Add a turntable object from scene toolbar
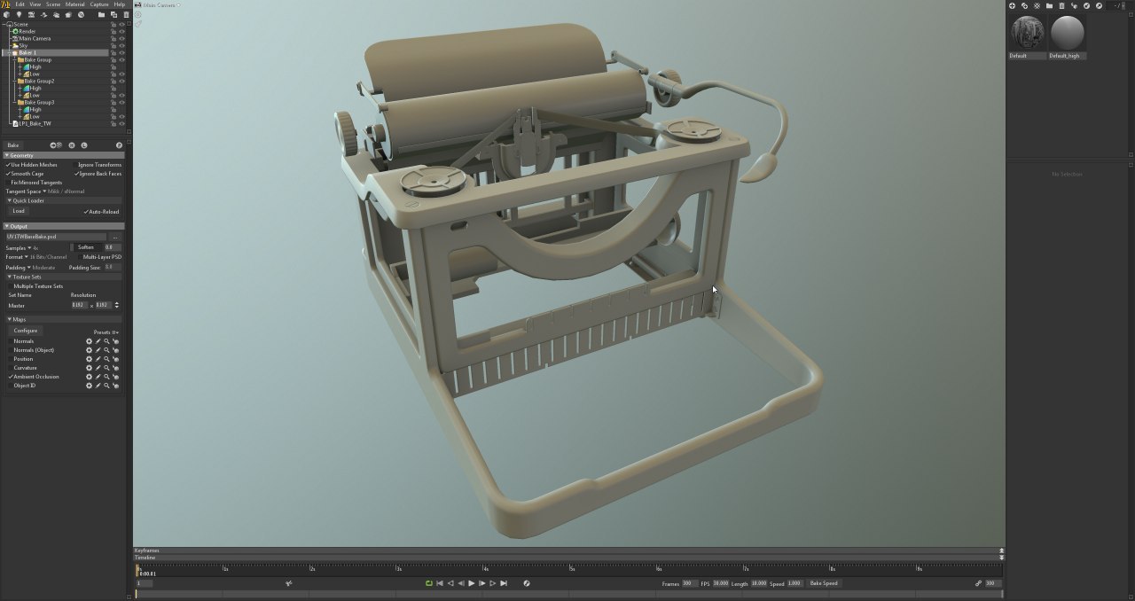 click(x=81, y=14)
